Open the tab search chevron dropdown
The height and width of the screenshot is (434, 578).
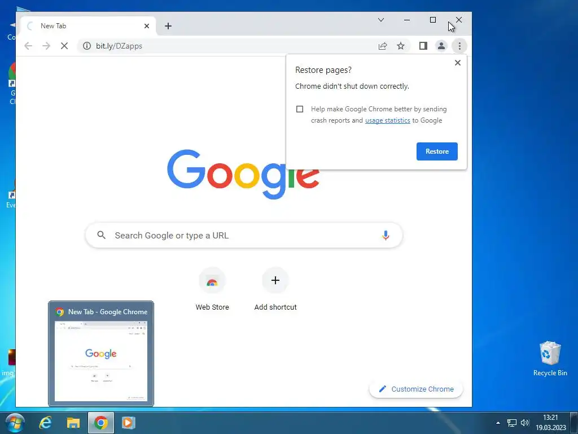coord(381,20)
